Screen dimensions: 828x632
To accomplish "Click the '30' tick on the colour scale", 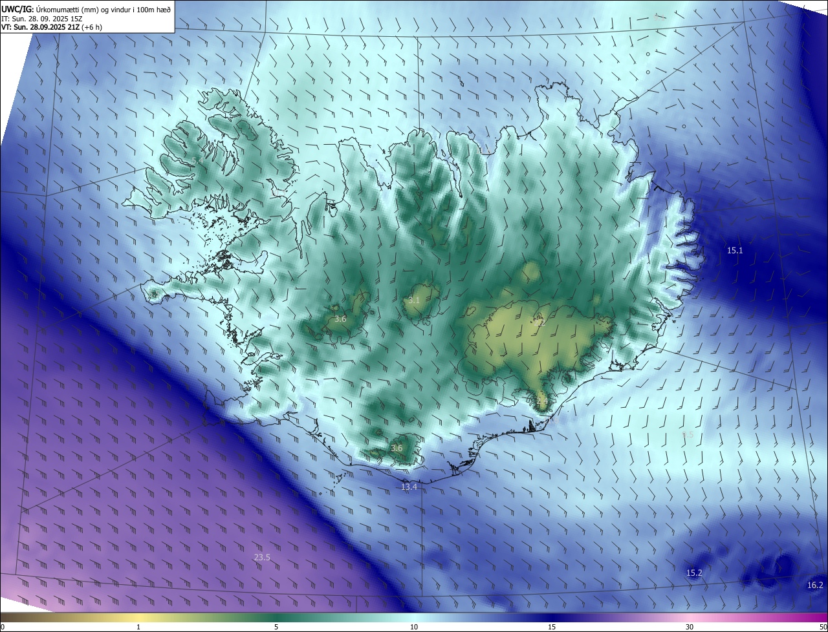I will (x=690, y=627).
